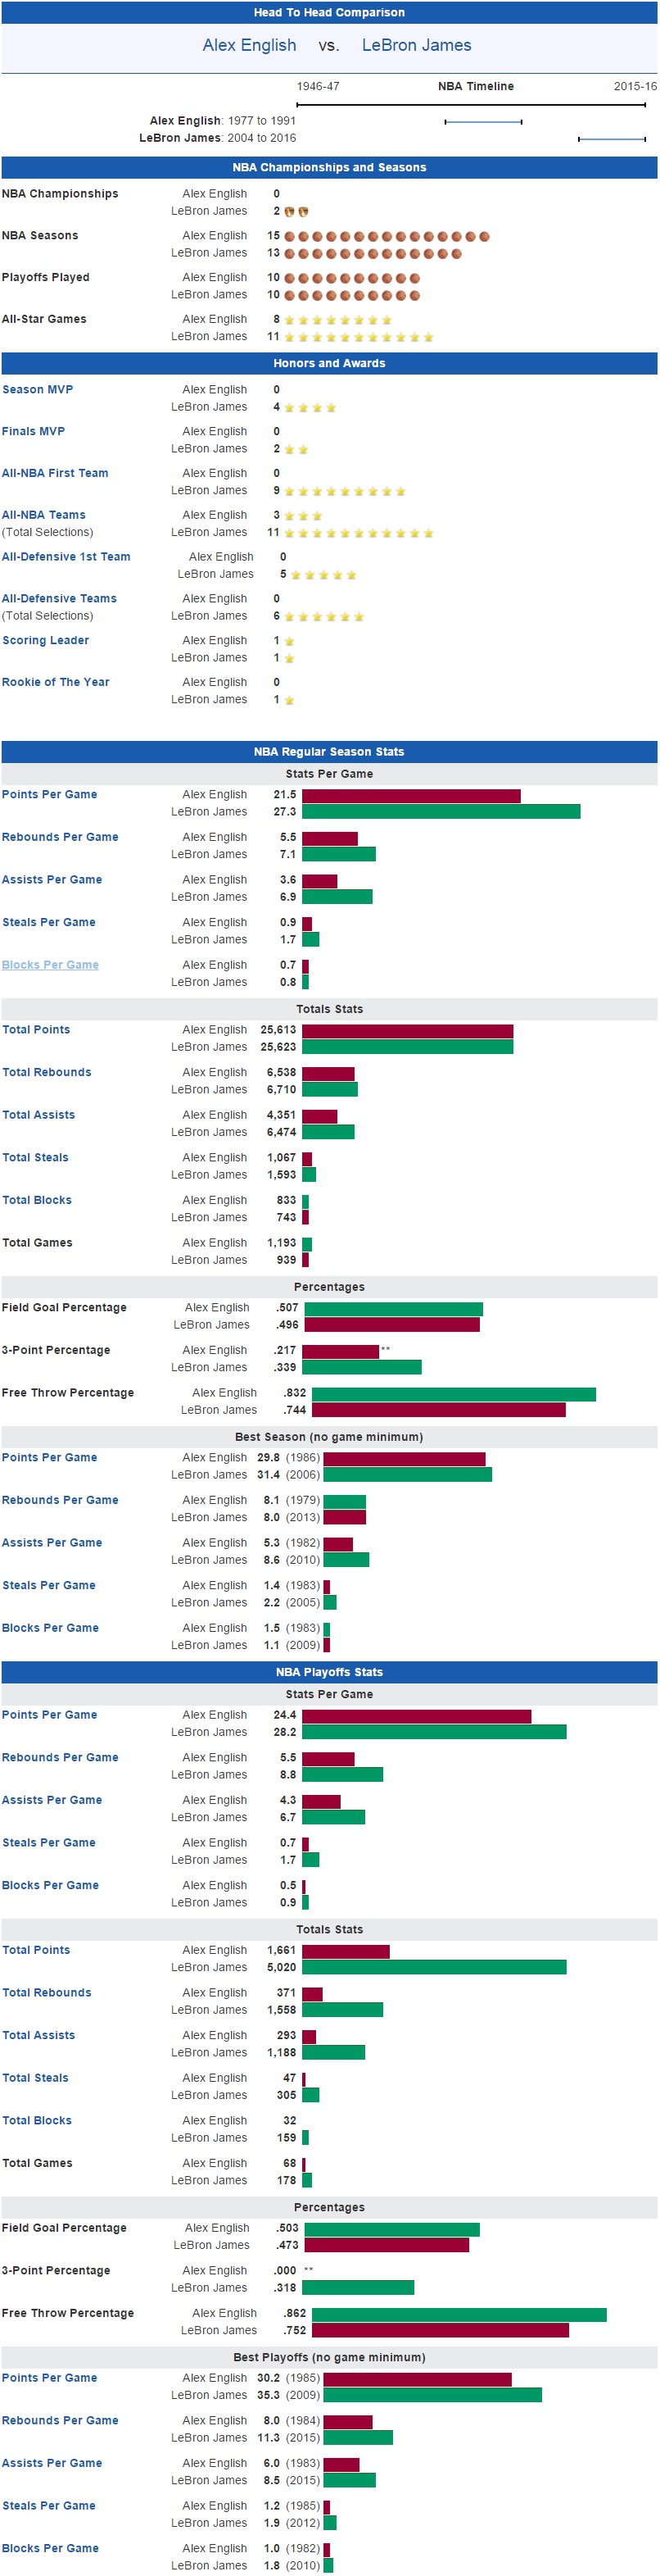Click the star in LeBron's Rookie of The Year row
660x2576 pixels.
click(290, 701)
